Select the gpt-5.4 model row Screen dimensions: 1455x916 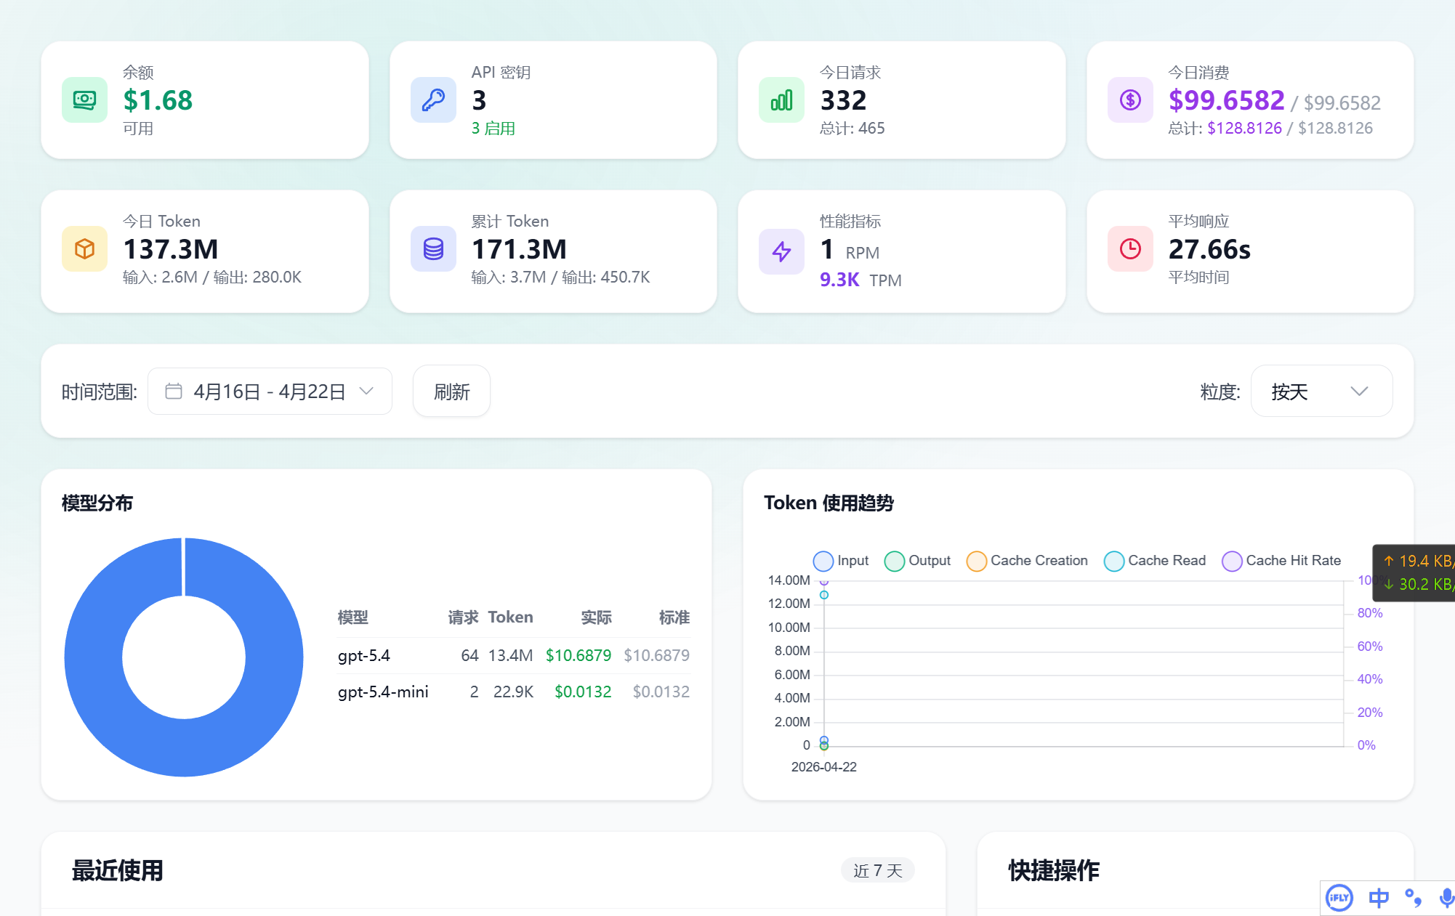pyautogui.click(x=514, y=656)
